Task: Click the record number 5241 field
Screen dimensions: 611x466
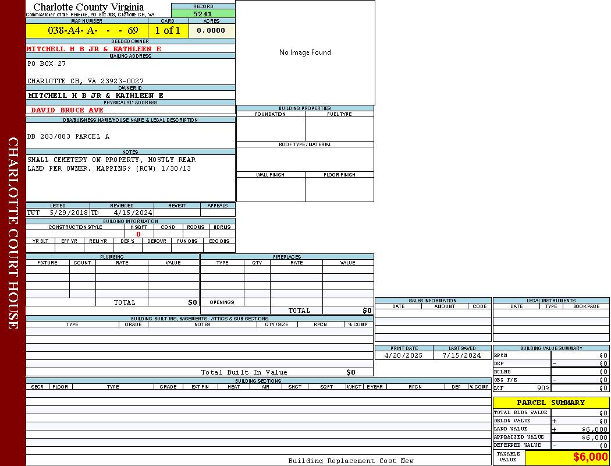Action: pos(203,14)
